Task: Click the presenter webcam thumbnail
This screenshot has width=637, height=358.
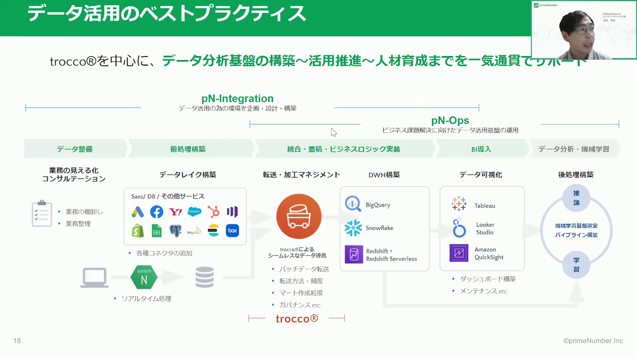Action: pos(584,30)
